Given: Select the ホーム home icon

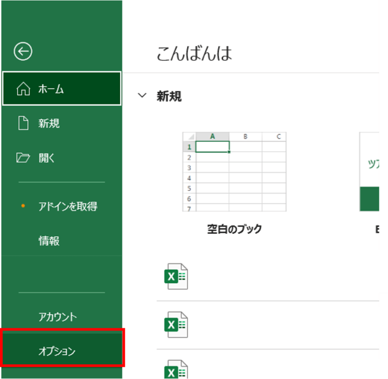Looking at the screenshot, I should tap(23, 89).
